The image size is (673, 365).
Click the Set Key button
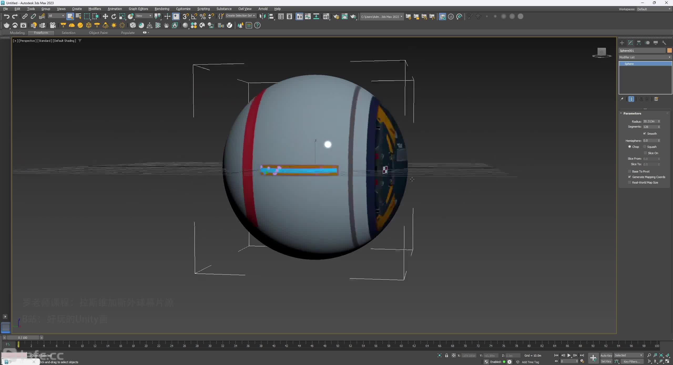606,362
